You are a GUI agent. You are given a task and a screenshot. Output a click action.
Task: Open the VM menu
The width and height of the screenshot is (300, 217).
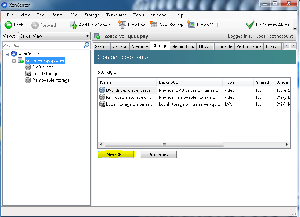(x=74, y=15)
